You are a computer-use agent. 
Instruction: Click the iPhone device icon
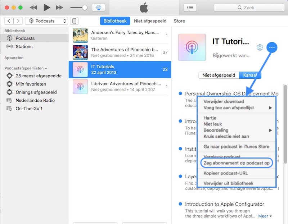pyautogui.click(x=74, y=21)
